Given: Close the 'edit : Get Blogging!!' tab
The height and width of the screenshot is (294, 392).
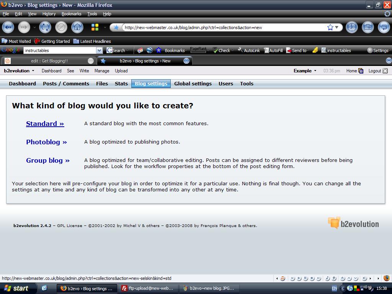Looking at the screenshot, I should 91,61.
